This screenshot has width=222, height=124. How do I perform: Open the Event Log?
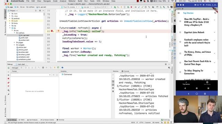point(165,120)
